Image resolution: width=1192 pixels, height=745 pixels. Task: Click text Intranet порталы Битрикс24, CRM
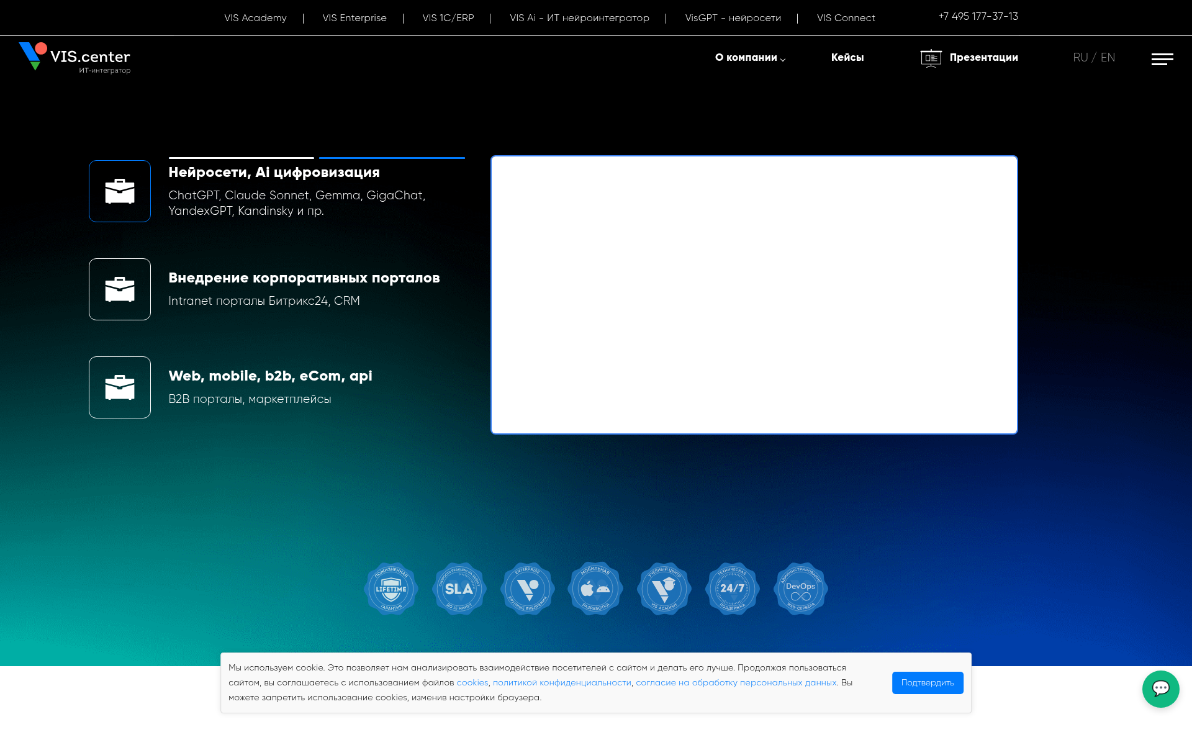tap(264, 301)
